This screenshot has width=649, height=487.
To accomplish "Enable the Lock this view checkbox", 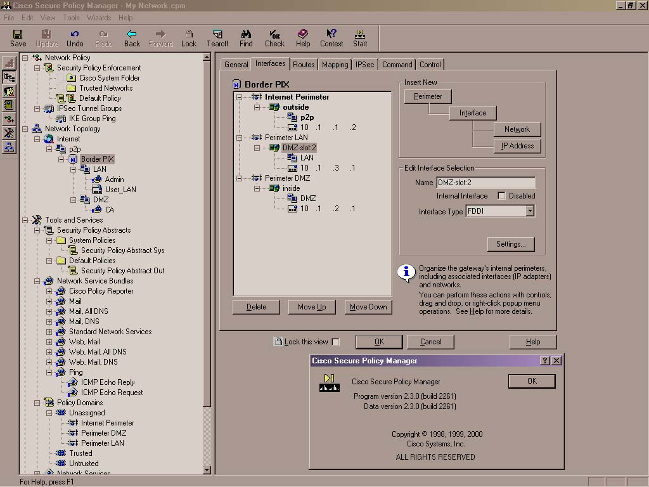I will (336, 342).
